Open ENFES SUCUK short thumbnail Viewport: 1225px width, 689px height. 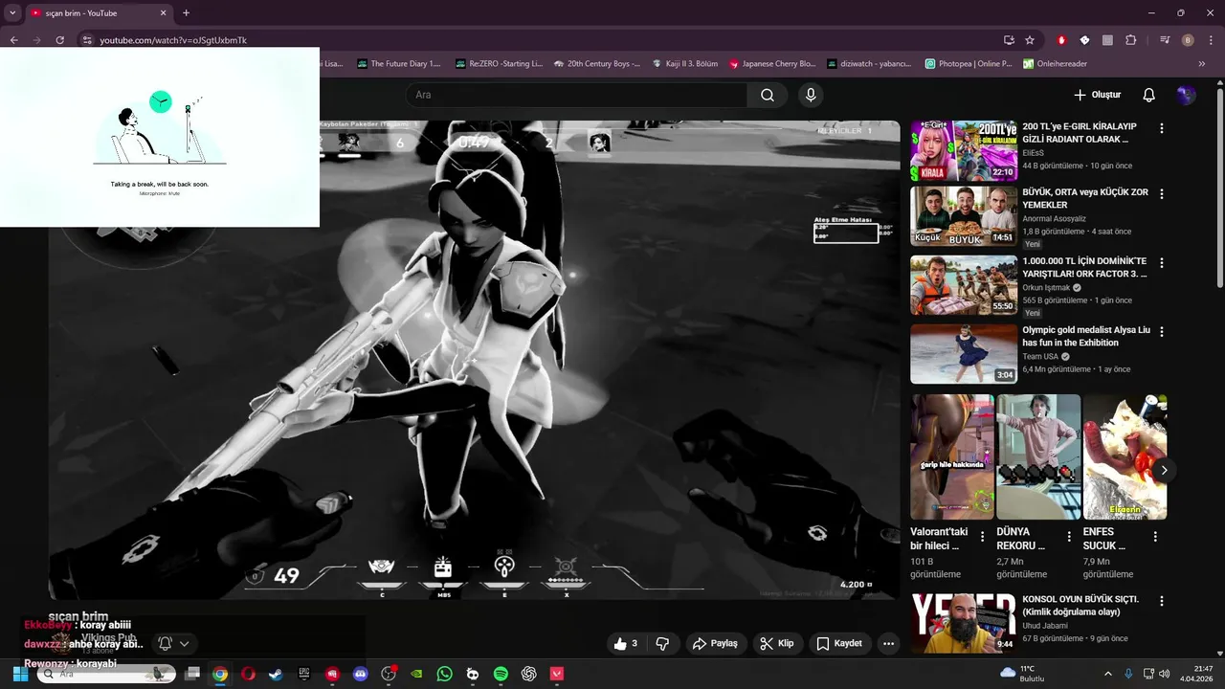point(1125,456)
